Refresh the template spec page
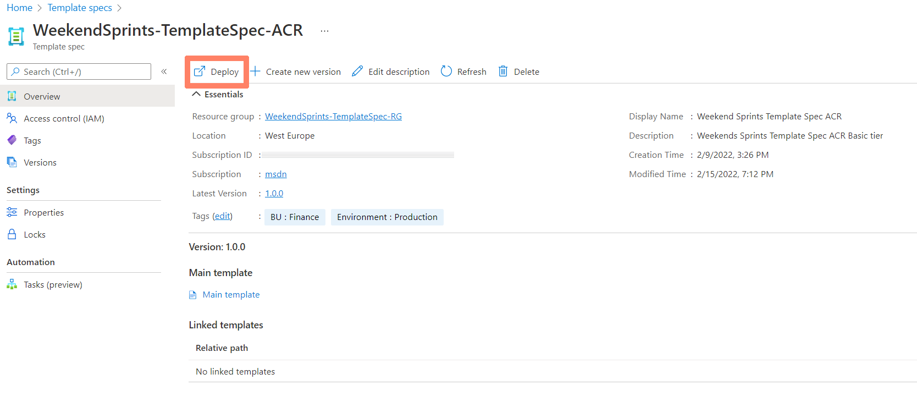 click(x=463, y=71)
